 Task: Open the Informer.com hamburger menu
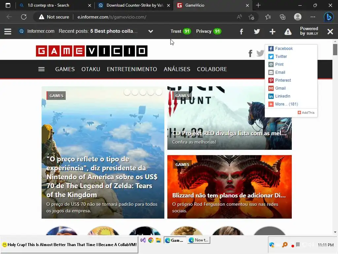tap(8, 31)
